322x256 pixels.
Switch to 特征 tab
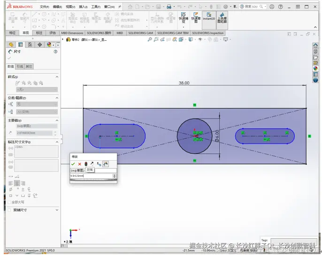tap(12, 33)
